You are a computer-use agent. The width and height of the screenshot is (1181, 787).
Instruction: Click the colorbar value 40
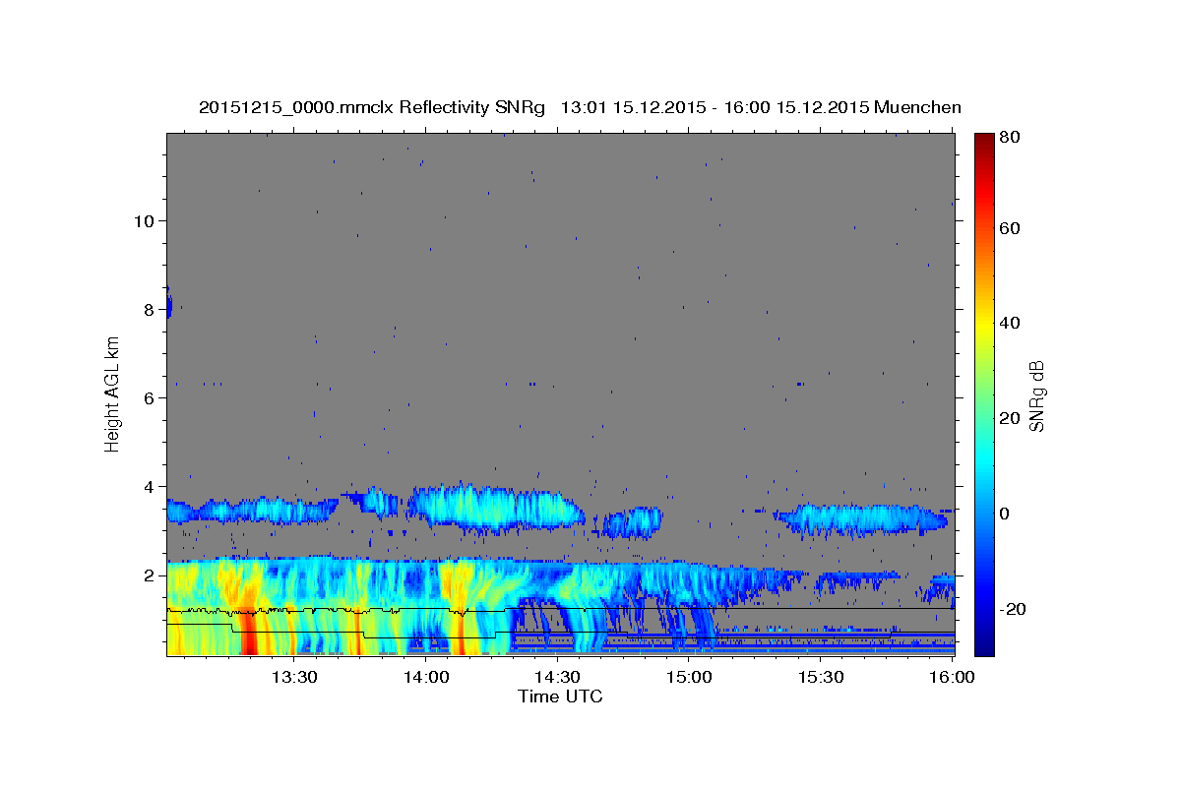(1010, 324)
